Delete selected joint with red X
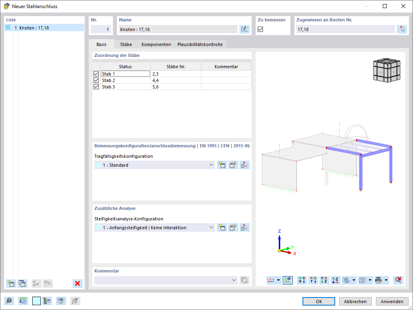413x310 pixels. 77,283
